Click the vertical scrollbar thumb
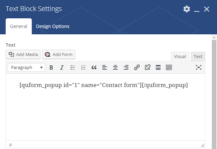The height and width of the screenshot is (149, 217). [x=214, y=95]
